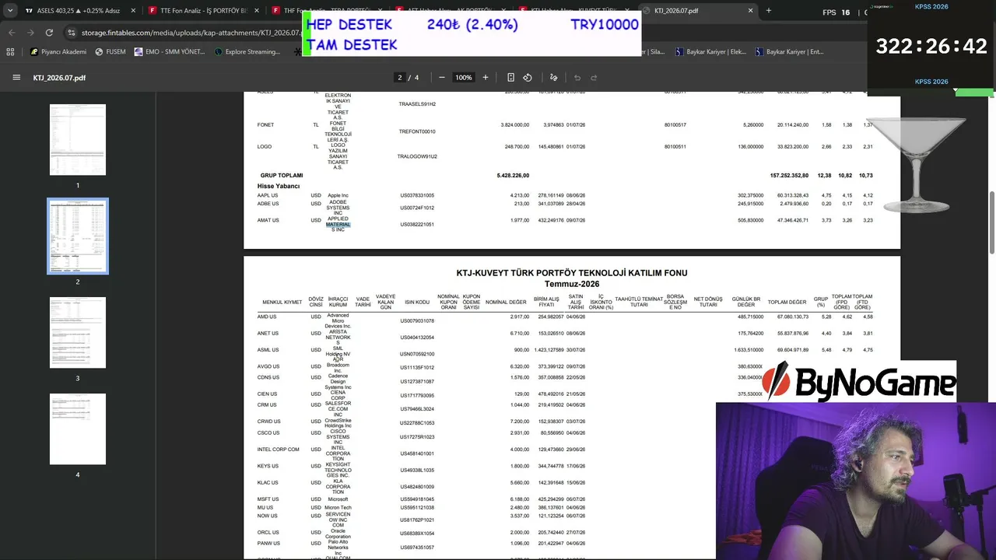Undo the last PDF annotation
This screenshot has height=560, width=996.
click(577, 78)
